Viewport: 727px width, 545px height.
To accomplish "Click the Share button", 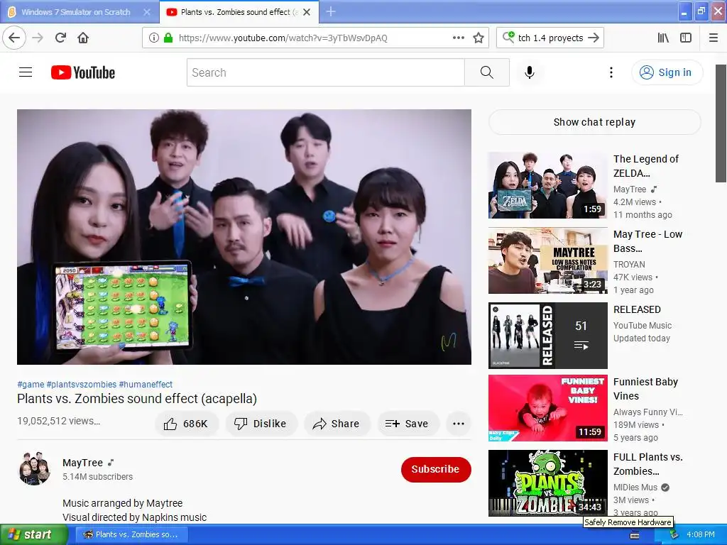I will click(337, 424).
